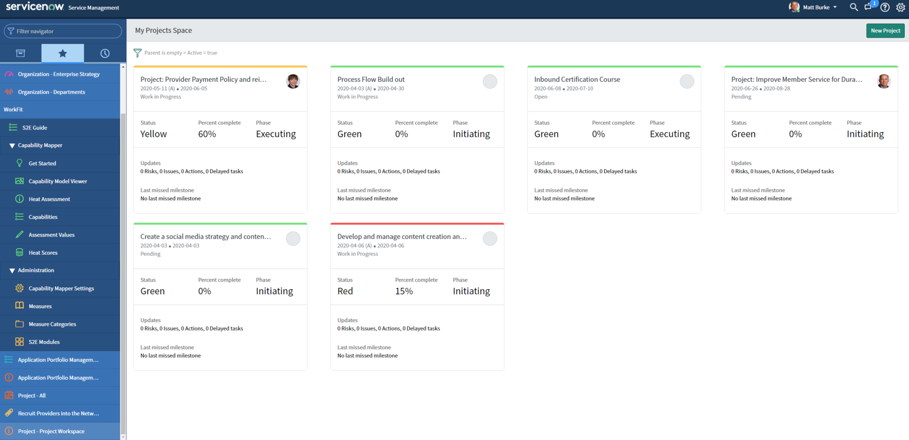Switch to the Favorites star tab
The image size is (909, 440).
click(x=62, y=53)
